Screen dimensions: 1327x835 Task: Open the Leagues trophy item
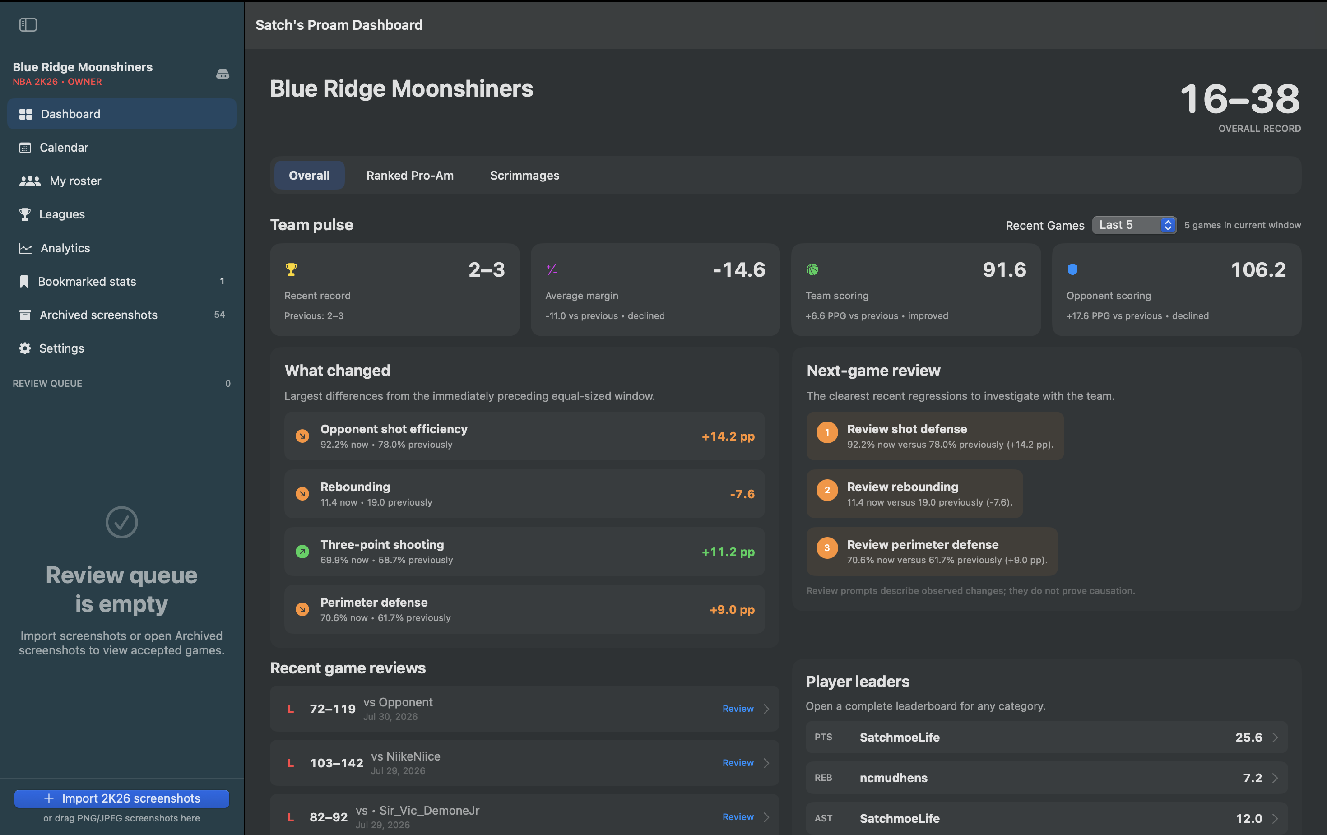click(x=122, y=214)
